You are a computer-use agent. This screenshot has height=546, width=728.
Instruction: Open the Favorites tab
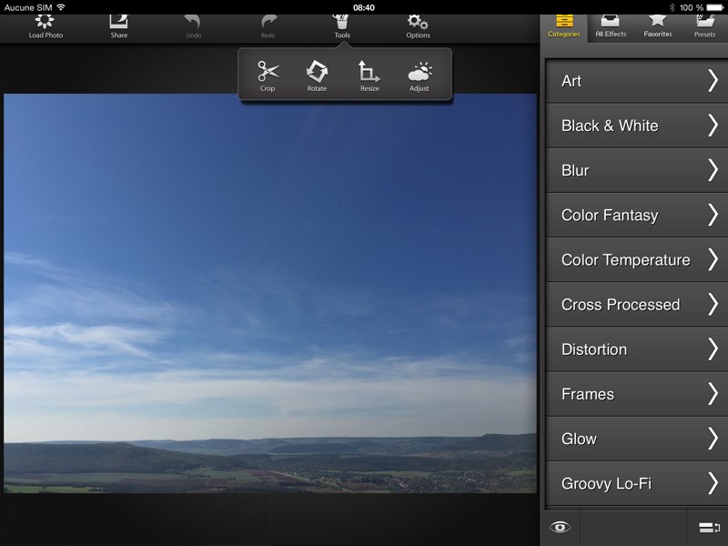[658, 27]
